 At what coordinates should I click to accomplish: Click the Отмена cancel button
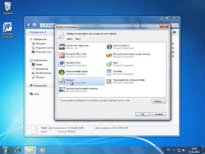(x=159, y=114)
